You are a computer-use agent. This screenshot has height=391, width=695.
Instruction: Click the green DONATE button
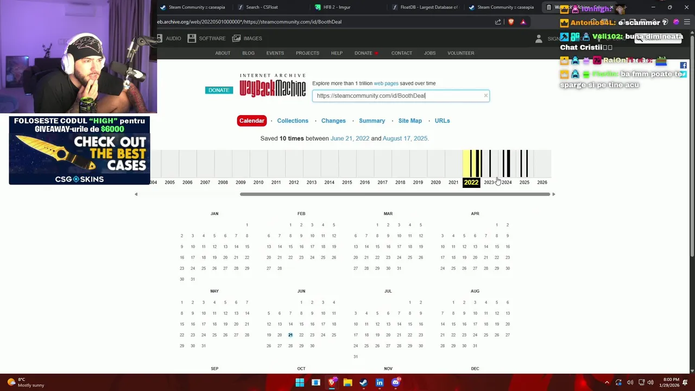(x=219, y=90)
